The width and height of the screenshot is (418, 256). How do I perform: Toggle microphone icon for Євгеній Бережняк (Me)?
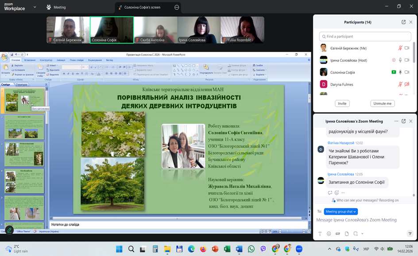pos(400,48)
